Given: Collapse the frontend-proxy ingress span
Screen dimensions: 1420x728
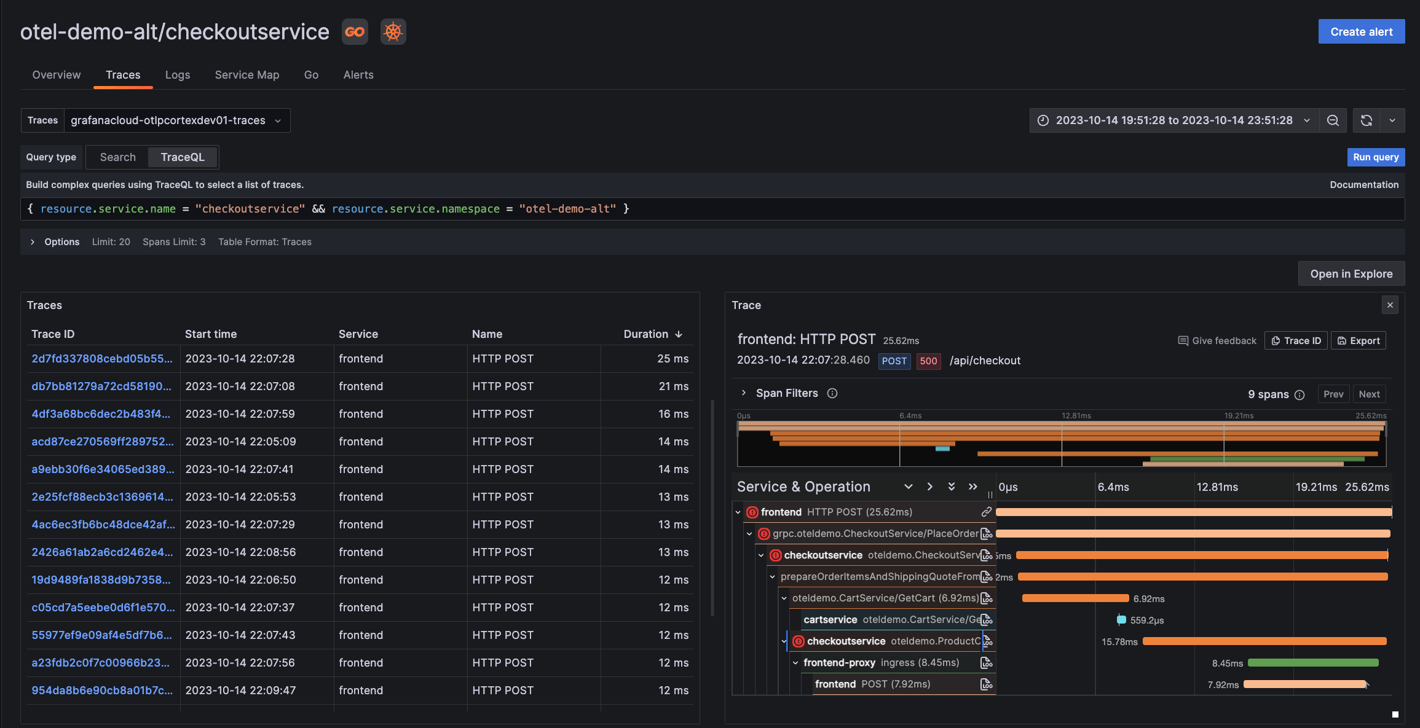Looking at the screenshot, I should (x=795, y=662).
